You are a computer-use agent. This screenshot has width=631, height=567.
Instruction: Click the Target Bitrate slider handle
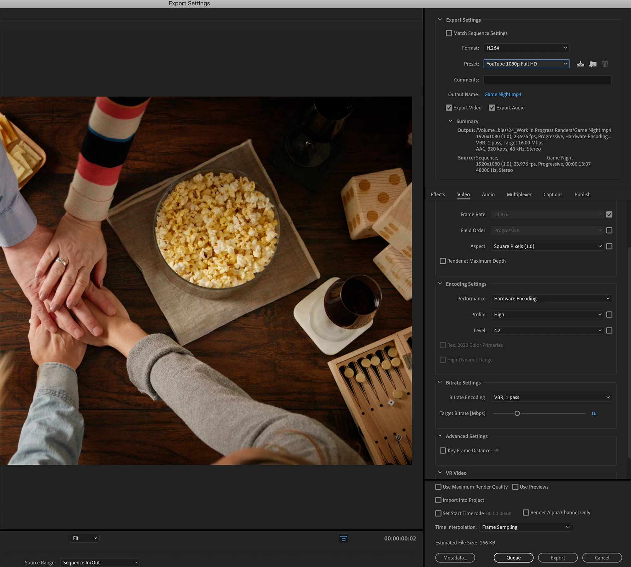pos(517,413)
